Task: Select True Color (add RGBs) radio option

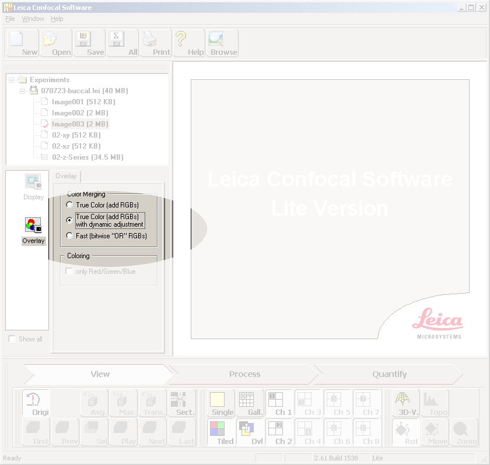Action: tap(69, 205)
